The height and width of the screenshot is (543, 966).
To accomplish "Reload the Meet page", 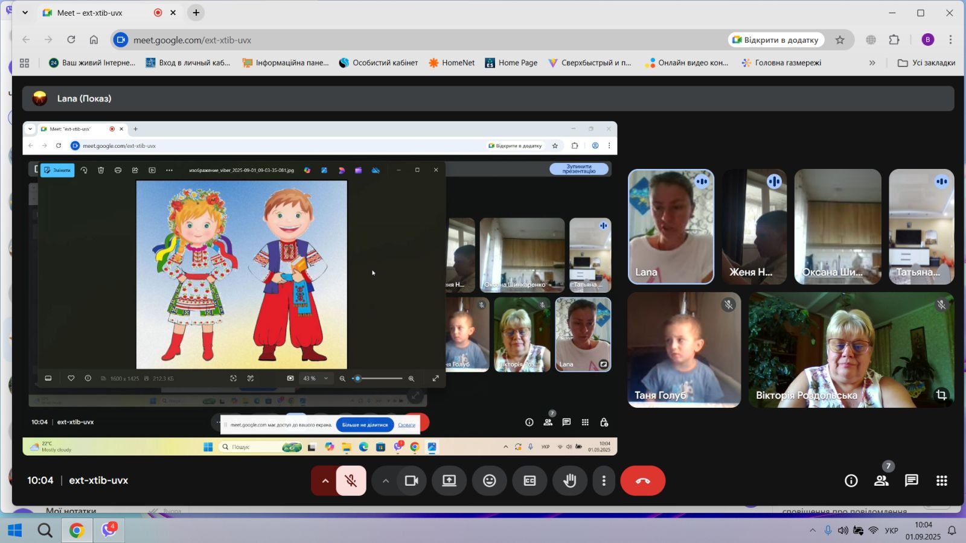I will 71,40.
